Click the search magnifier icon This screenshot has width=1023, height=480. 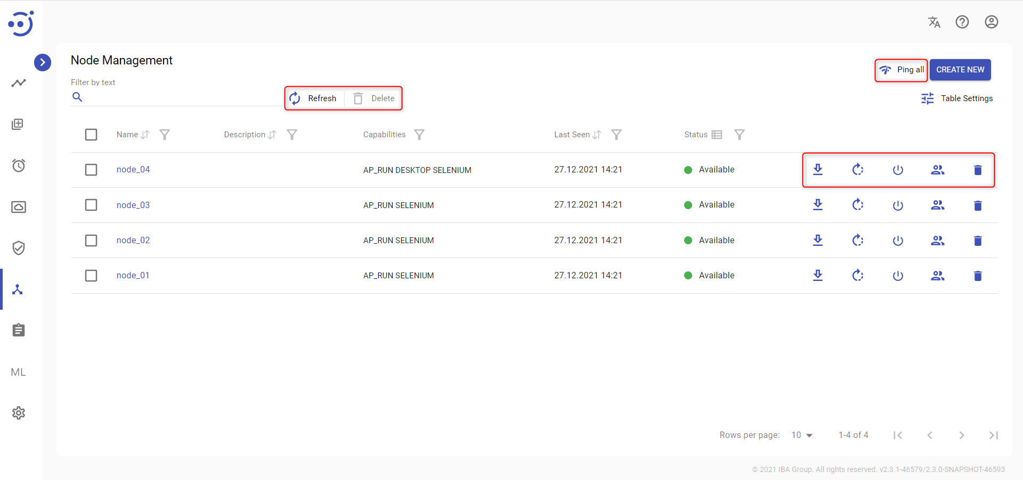point(77,97)
